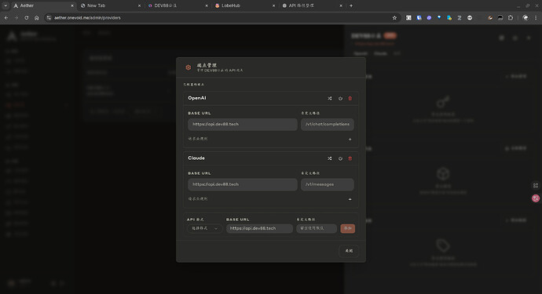Open the browser three-dot menu
The height and width of the screenshot is (294, 542).
(x=536, y=17)
